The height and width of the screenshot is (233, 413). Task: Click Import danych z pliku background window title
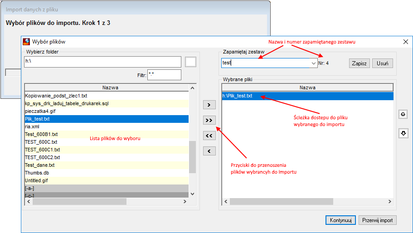click(x=32, y=10)
